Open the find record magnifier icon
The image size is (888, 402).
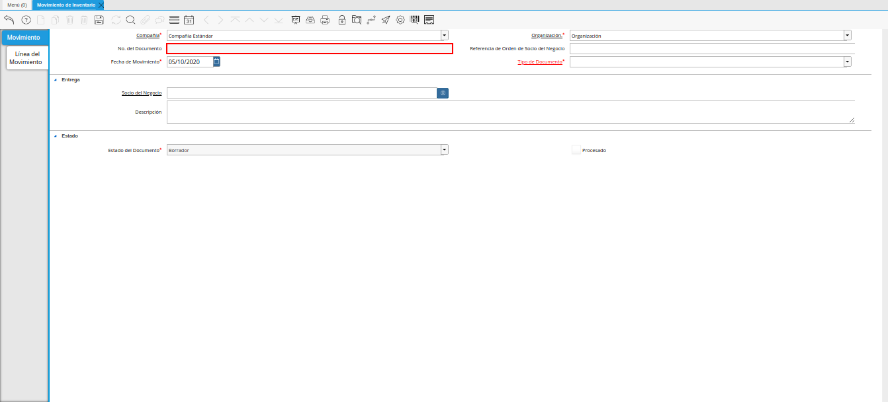[x=130, y=20]
